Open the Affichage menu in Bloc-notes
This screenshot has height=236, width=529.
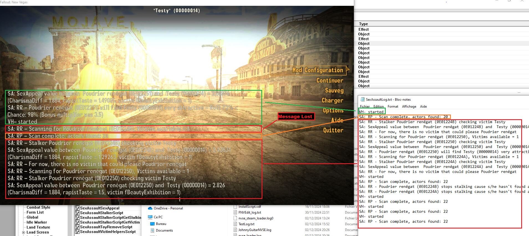pyautogui.click(x=409, y=107)
